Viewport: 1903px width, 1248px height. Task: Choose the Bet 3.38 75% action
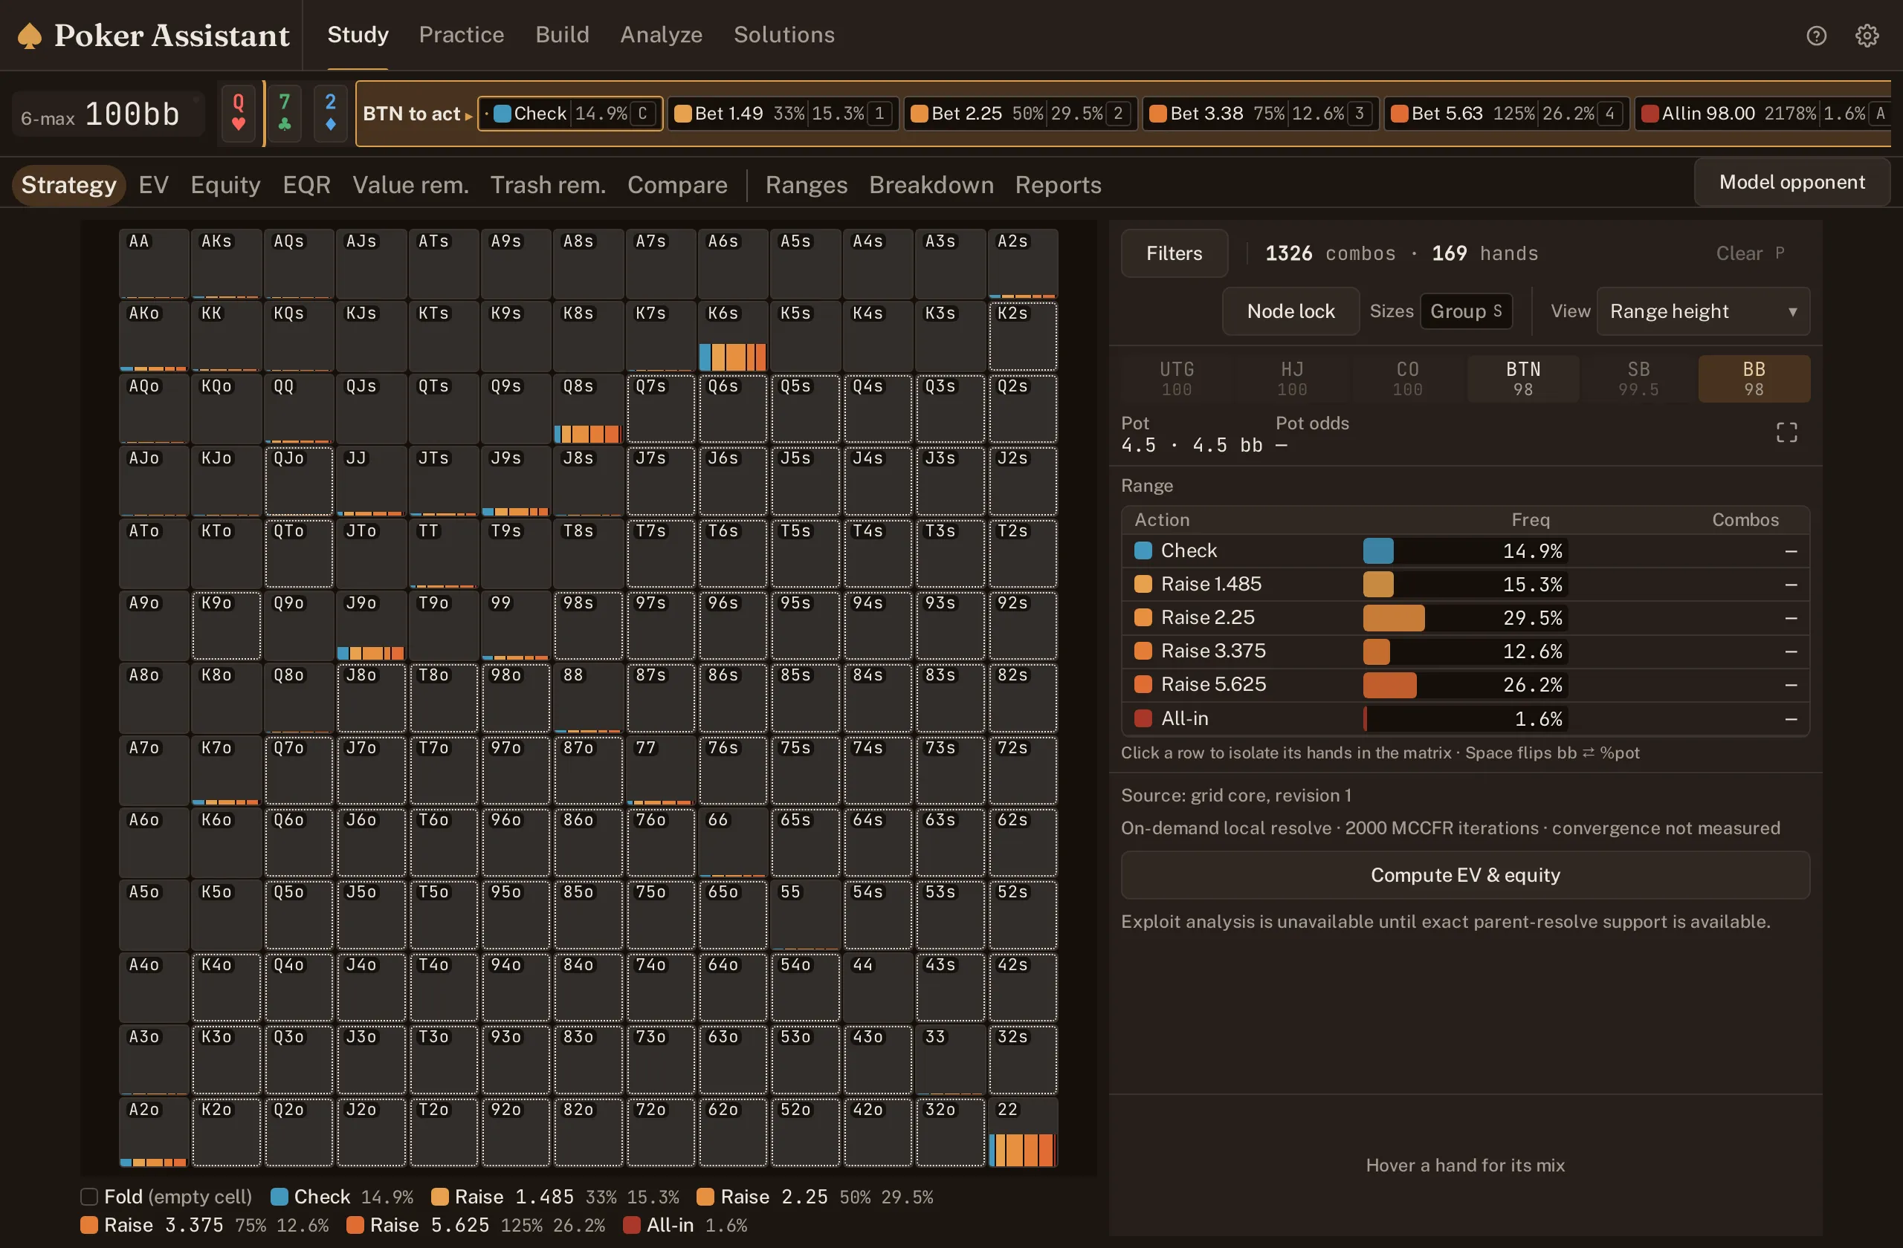(1260, 114)
